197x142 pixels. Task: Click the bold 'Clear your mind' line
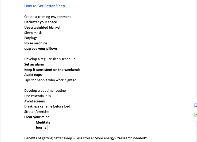pyautogui.click(x=37, y=117)
